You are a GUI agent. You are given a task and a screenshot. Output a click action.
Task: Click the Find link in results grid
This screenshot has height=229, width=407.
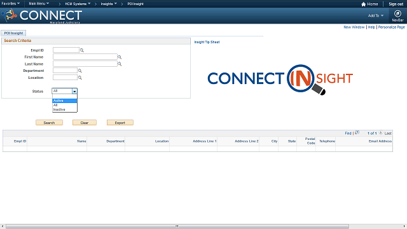[348, 133]
